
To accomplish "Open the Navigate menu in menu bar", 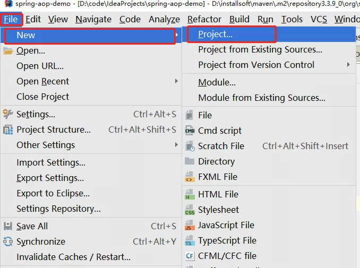I will (93, 20).
